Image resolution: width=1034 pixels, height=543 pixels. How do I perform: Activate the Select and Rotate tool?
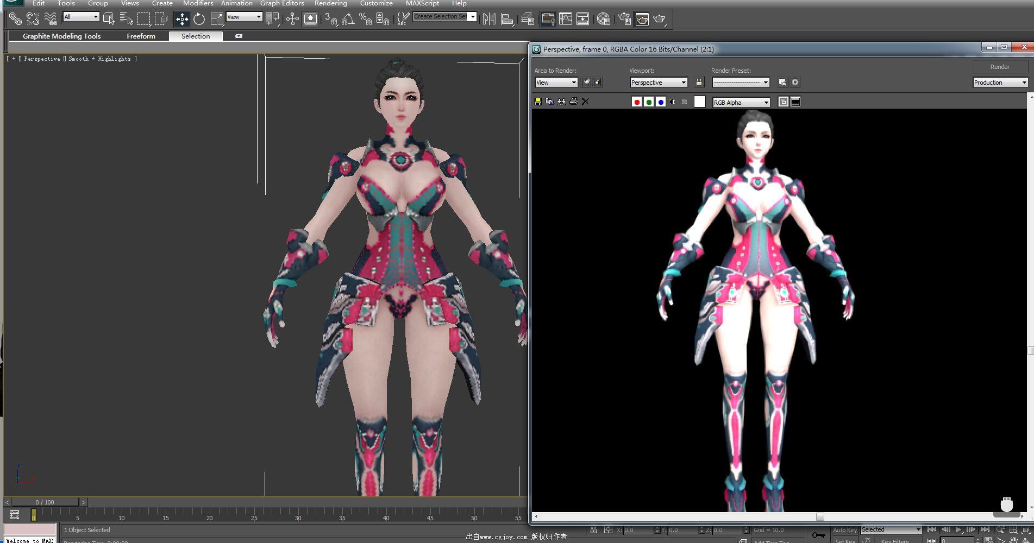tap(199, 19)
